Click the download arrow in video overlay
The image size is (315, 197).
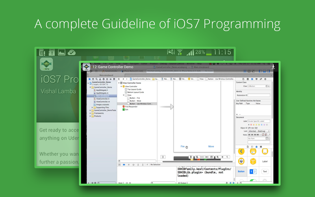pos(273,67)
